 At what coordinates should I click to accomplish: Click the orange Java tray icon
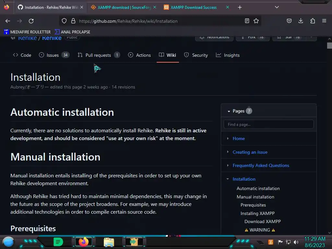[x=271, y=242]
